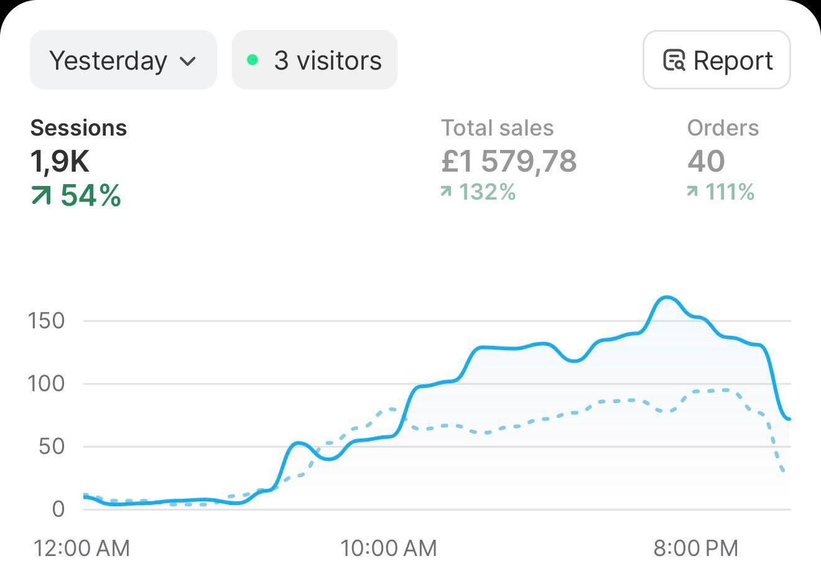Click the Total sales 132% arrow icon
Image resolution: width=821 pixels, height=584 pixels.
click(x=445, y=192)
